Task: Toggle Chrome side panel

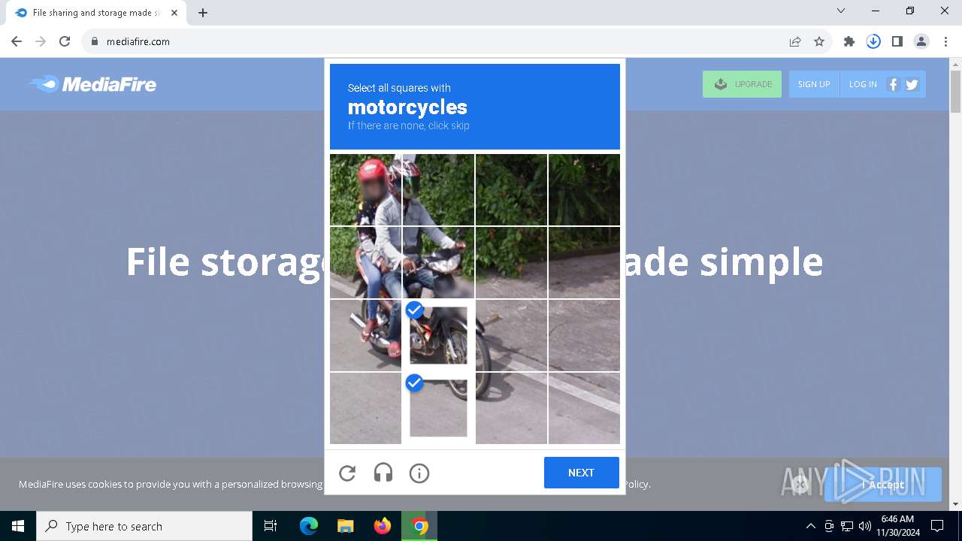Action: click(x=897, y=41)
